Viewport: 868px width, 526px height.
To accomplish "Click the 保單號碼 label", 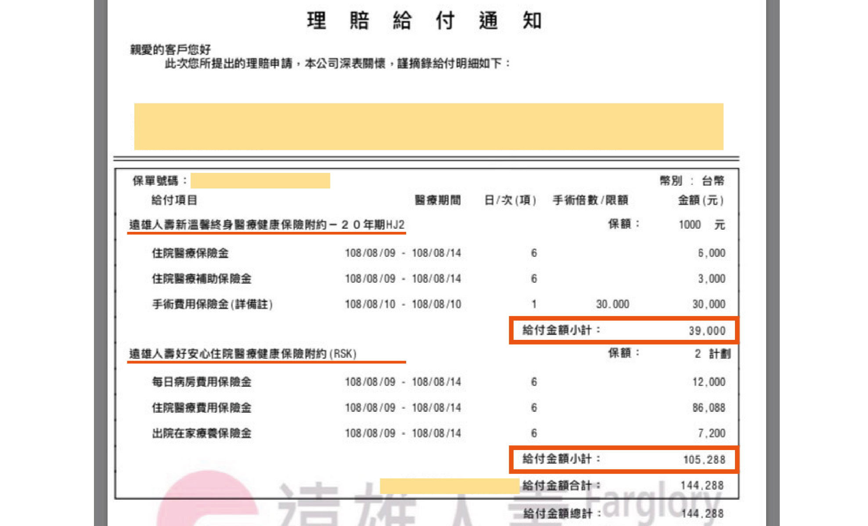I will [x=160, y=180].
